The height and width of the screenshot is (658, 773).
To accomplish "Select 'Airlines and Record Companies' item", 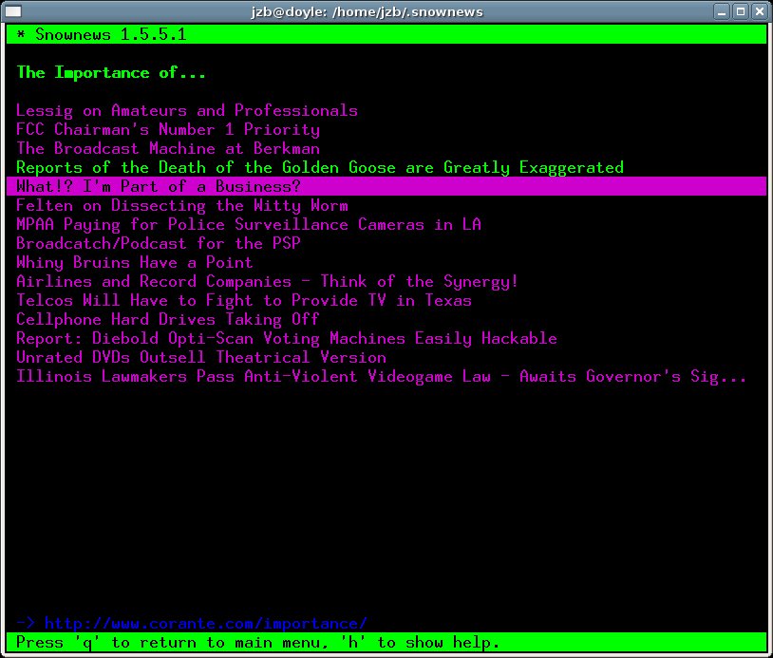I will click(267, 281).
